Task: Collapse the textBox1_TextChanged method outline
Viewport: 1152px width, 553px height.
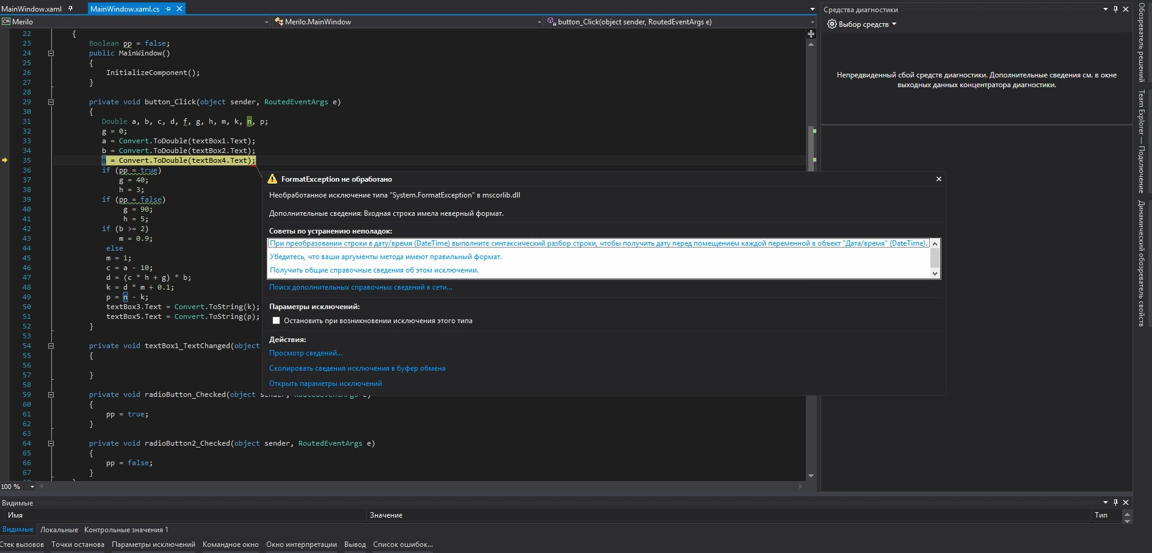Action: pyautogui.click(x=51, y=346)
